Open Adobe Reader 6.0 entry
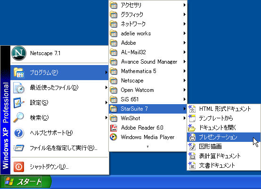Image resolution: width=261 pixels, height=189 pixels. [x=148, y=128]
